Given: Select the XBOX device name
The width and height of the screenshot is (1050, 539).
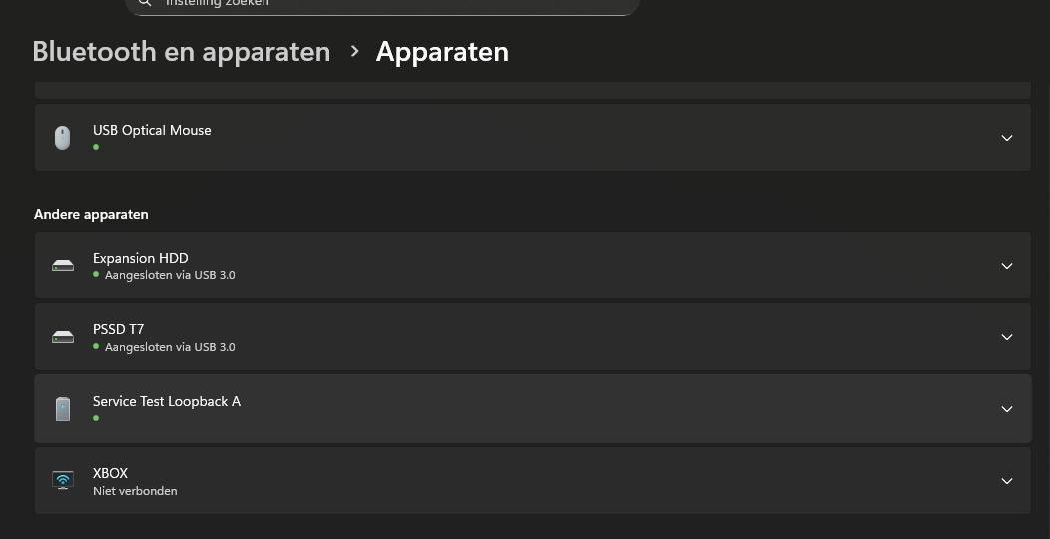Looking at the screenshot, I should click(x=110, y=473).
